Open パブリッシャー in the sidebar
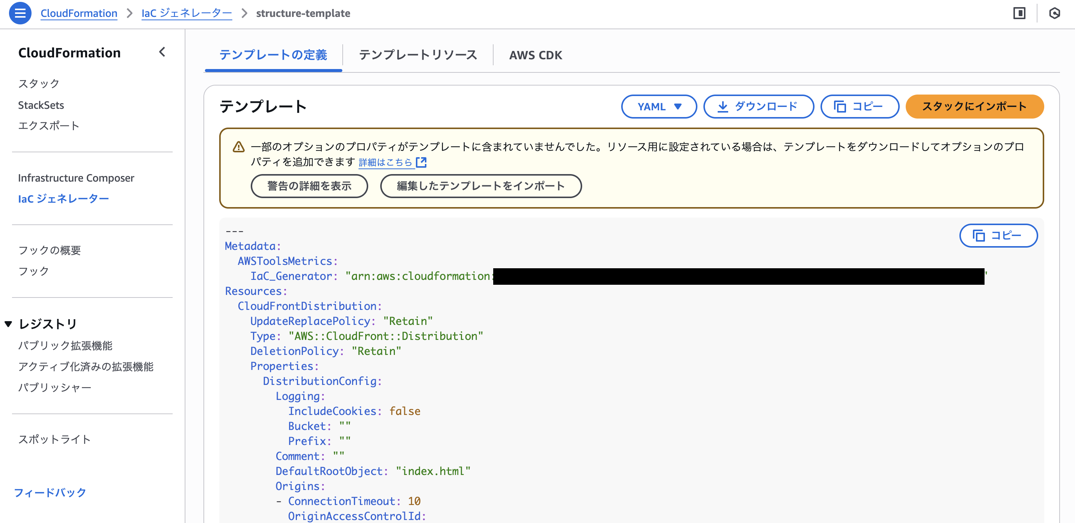 55,388
